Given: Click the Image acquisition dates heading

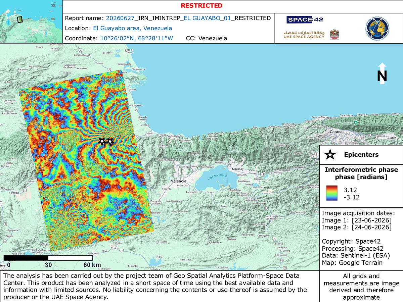Looking at the screenshot, I should [358, 213].
